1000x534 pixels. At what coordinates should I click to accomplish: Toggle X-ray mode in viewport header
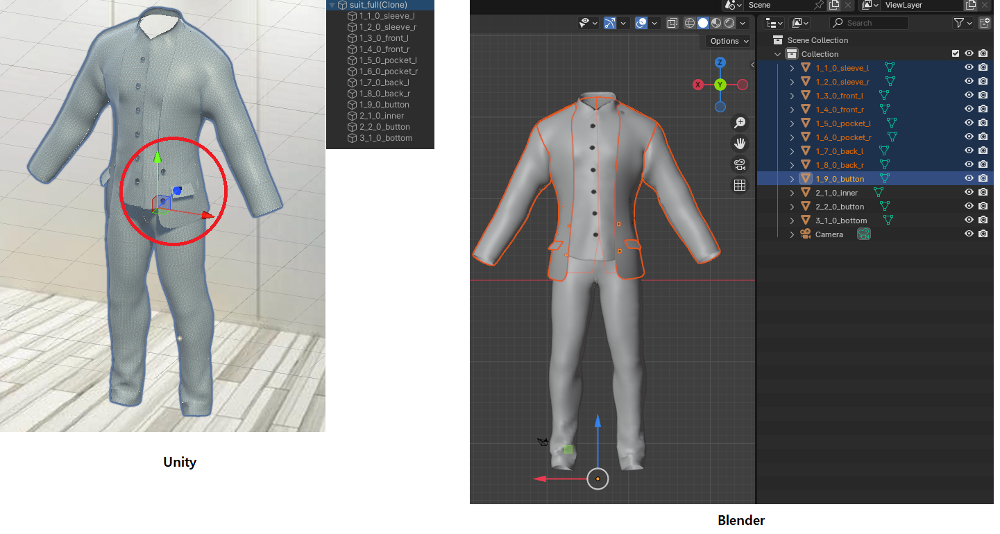click(672, 23)
